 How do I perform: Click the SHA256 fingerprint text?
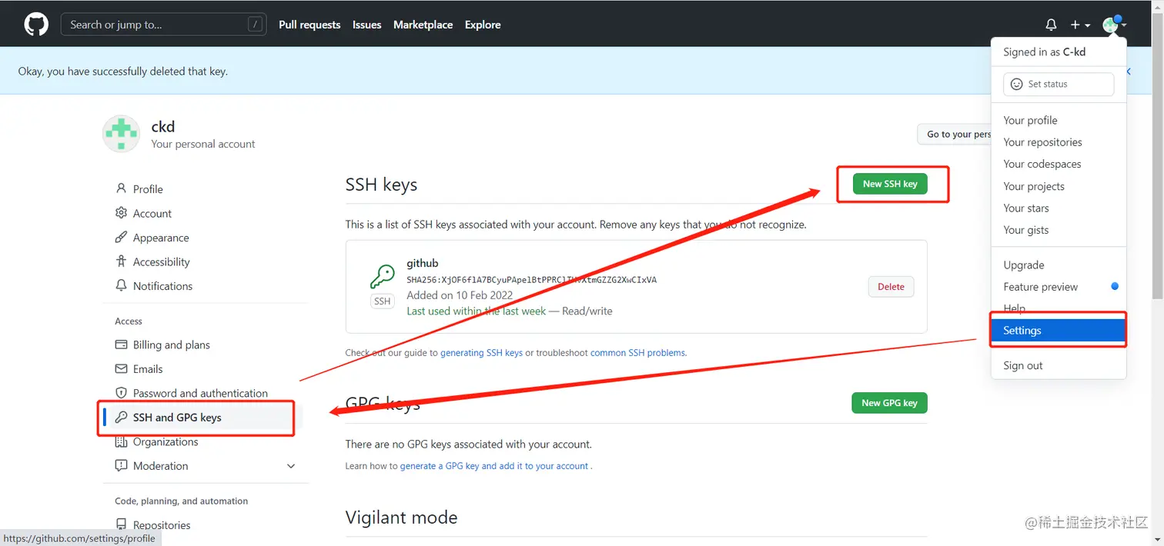pos(531,280)
